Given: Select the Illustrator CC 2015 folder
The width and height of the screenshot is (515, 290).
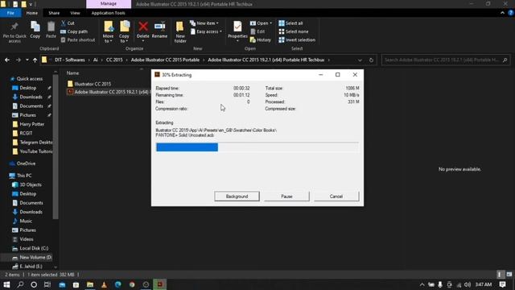Looking at the screenshot, I should (89, 84).
